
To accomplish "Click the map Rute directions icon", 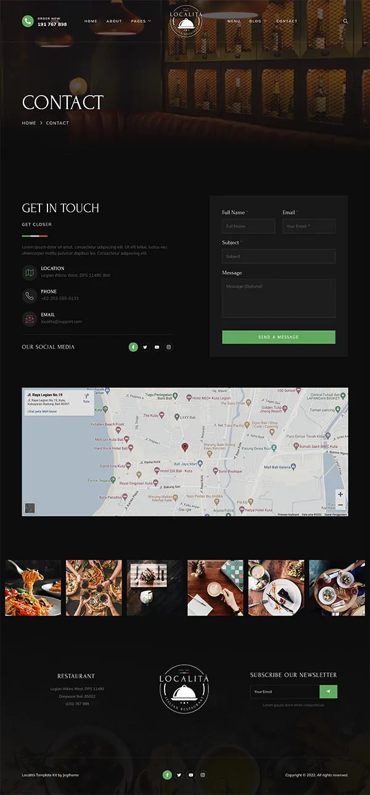I will tap(86, 397).
